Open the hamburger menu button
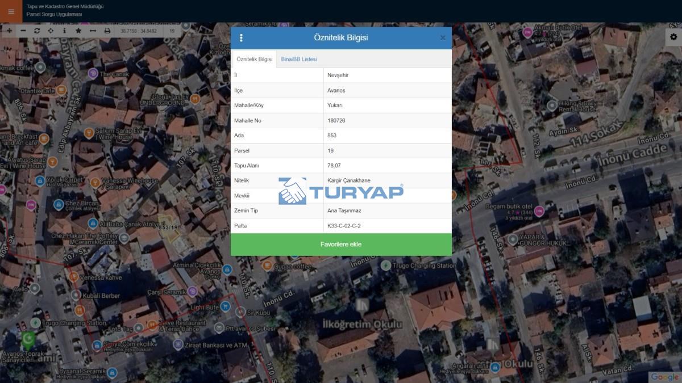The width and height of the screenshot is (682, 383). pyautogui.click(x=11, y=11)
